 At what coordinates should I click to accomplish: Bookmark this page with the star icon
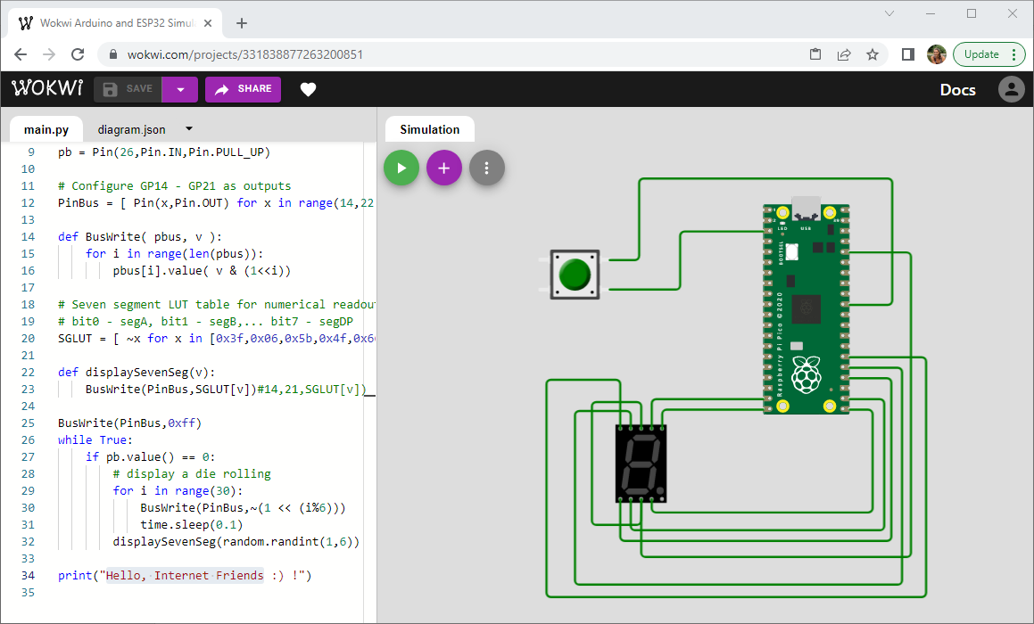point(873,54)
